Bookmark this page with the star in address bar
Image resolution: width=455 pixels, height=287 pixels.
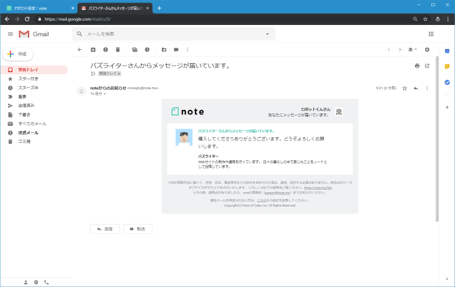pyautogui.click(x=425, y=19)
